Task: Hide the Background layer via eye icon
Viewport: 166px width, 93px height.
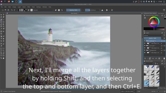Action: pos(145,50)
